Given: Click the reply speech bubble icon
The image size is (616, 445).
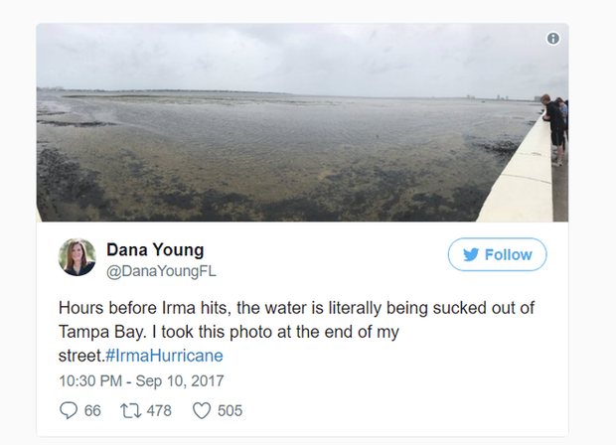Looking at the screenshot, I should click(x=69, y=410).
